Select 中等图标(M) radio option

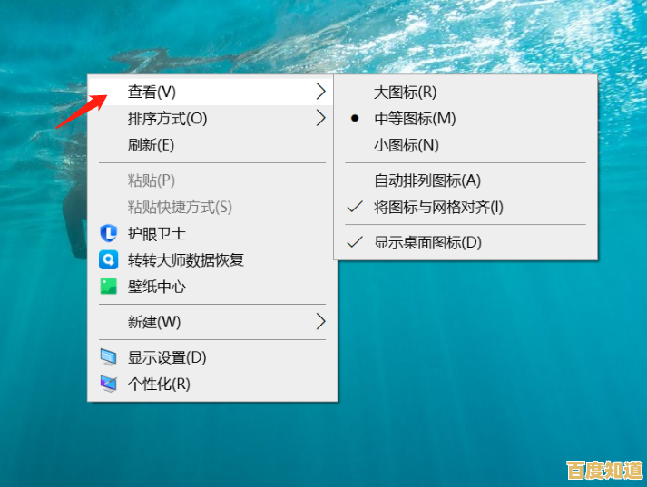click(x=466, y=118)
